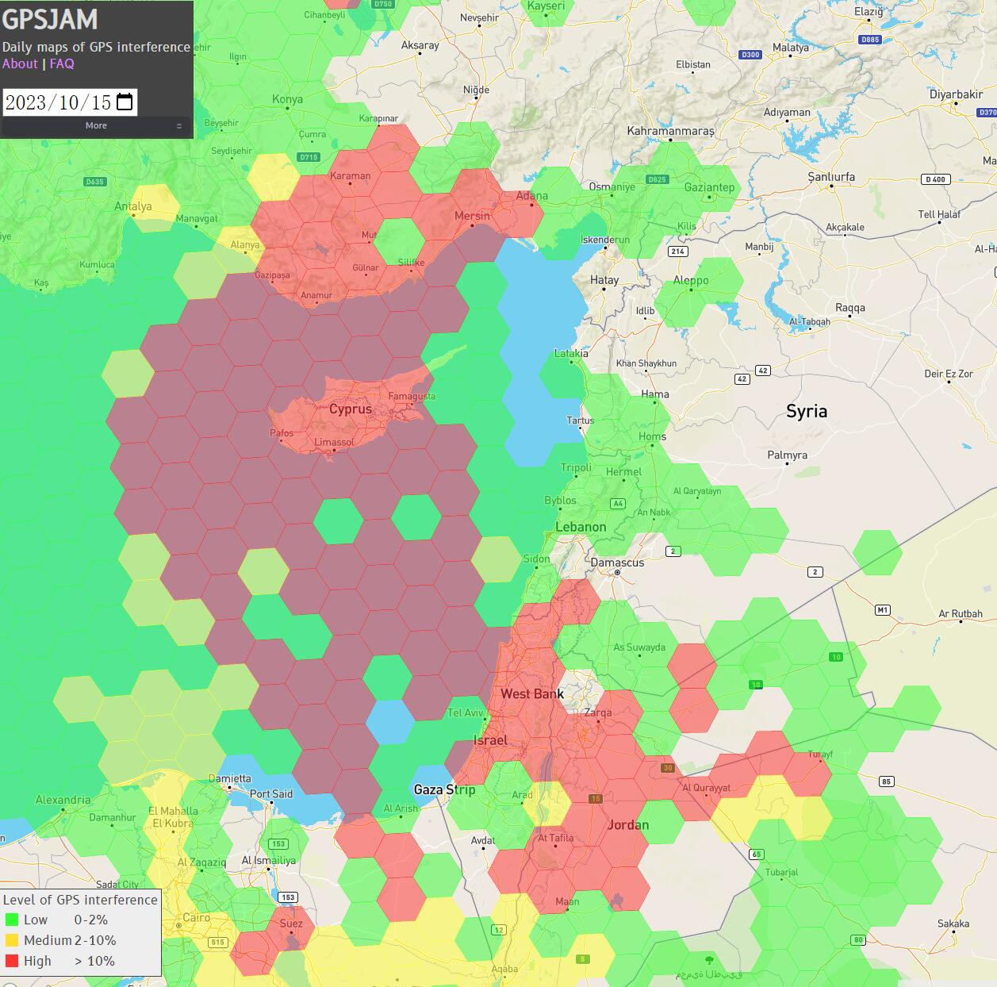Click the Alexandria city label
The image size is (997, 987).
click(x=63, y=800)
